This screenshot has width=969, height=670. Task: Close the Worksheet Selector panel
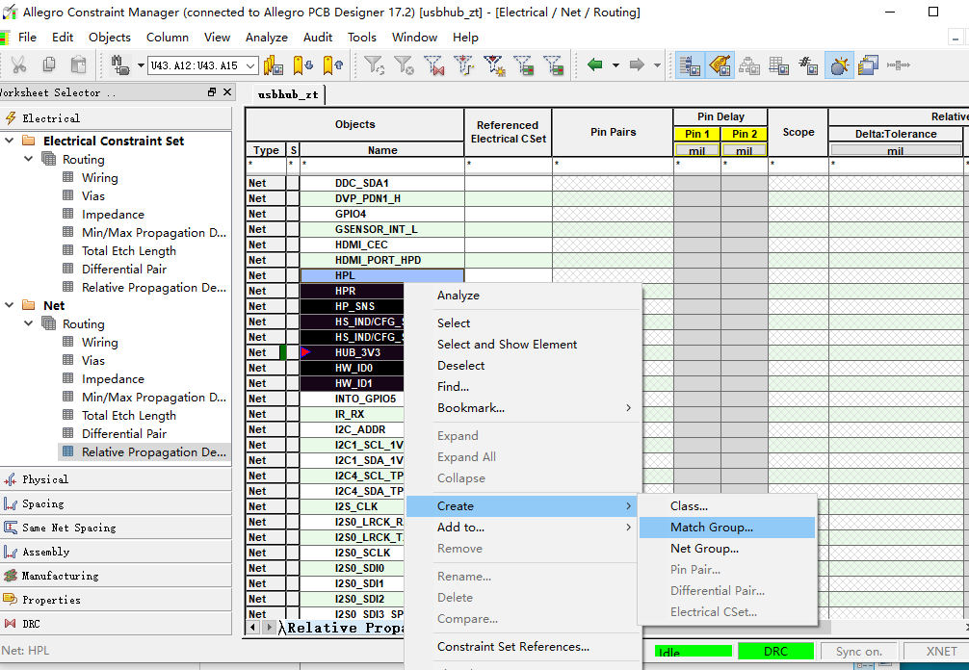tap(226, 92)
